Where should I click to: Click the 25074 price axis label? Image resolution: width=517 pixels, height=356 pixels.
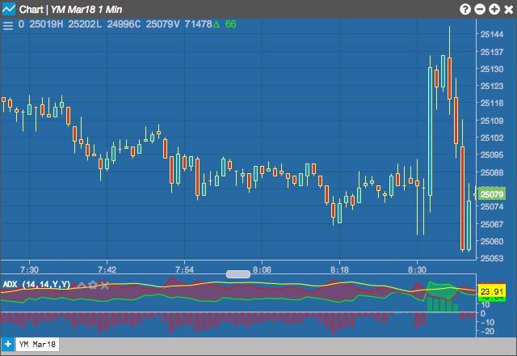click(x=492, y=207)
